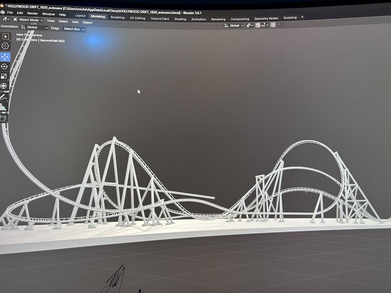
Task: Open the Help menu
Action: tap(62, 15)
